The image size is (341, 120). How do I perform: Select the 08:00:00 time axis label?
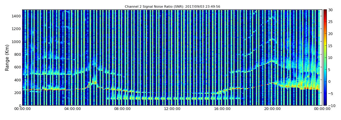[x=122, y=109]
